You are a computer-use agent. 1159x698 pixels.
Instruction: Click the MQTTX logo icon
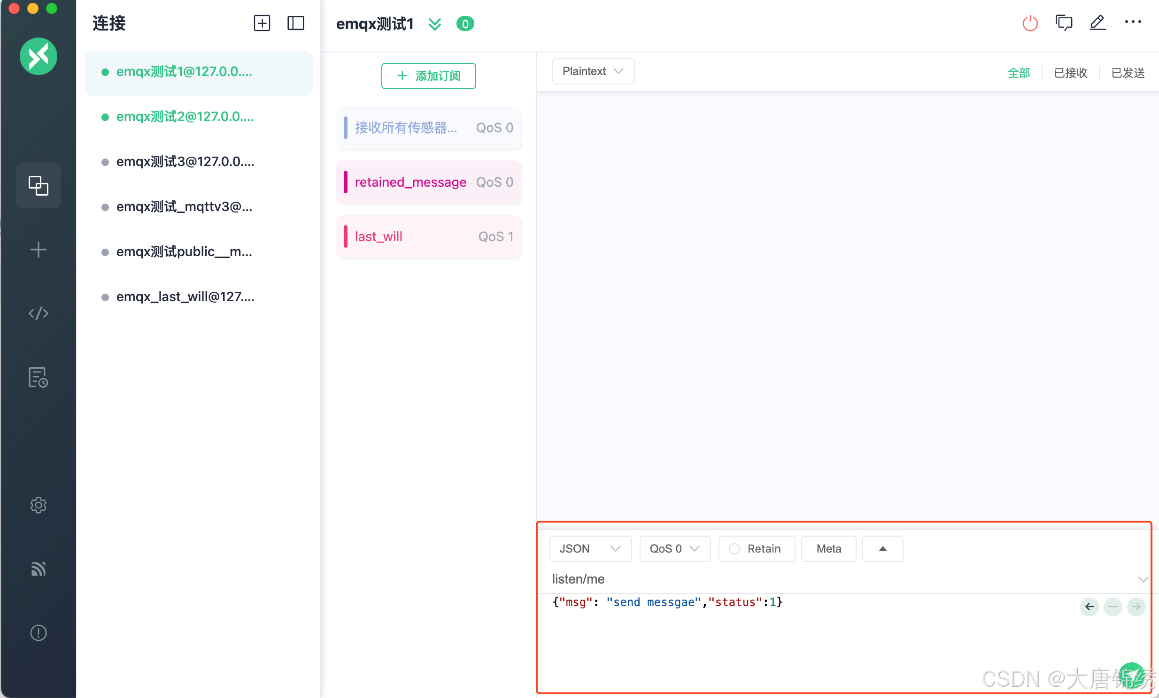click(x=38, y=56)
